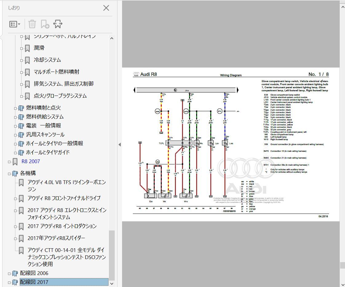This screenshot has width=345, height=287.
Task: Collapse the 各機構 bookmark node
Action: (x=9, y=174)
